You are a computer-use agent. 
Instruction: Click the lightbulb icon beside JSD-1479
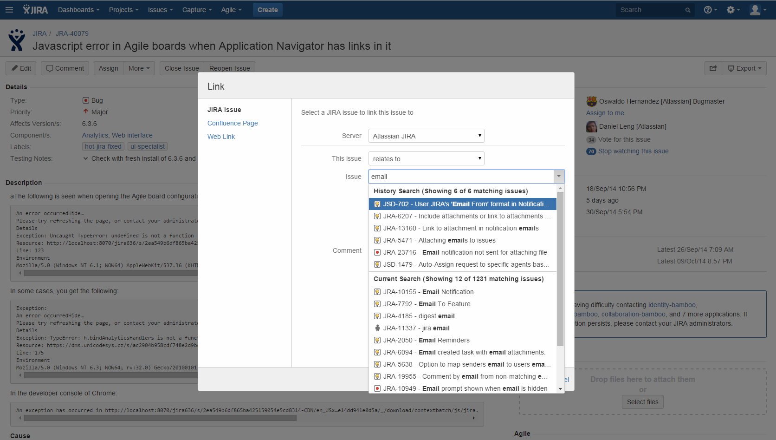tap(377, 264)
